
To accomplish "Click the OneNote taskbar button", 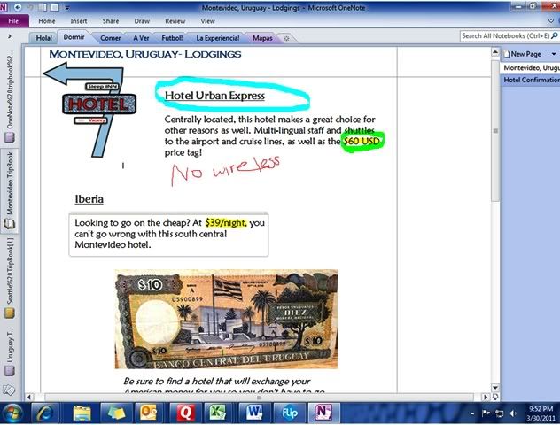I will click(x=323, y=413).
